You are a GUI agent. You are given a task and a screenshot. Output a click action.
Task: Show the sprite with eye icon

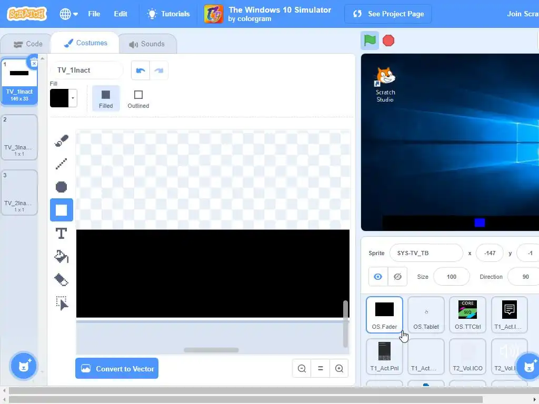378,277
